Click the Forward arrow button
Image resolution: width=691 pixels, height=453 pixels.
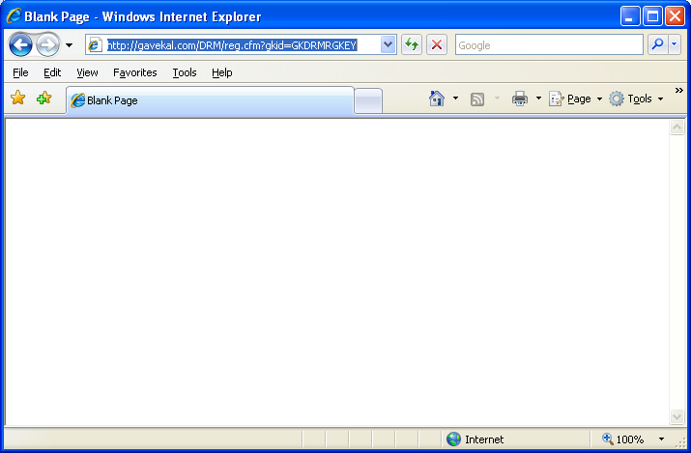(47, 44)
